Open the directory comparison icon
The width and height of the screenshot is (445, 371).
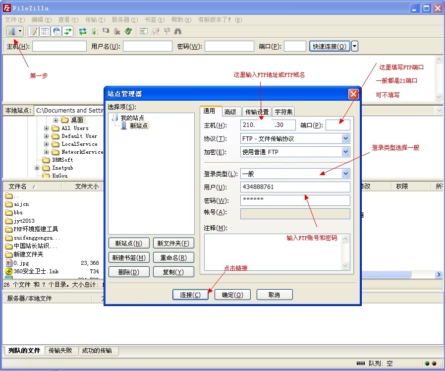(144, 31)
